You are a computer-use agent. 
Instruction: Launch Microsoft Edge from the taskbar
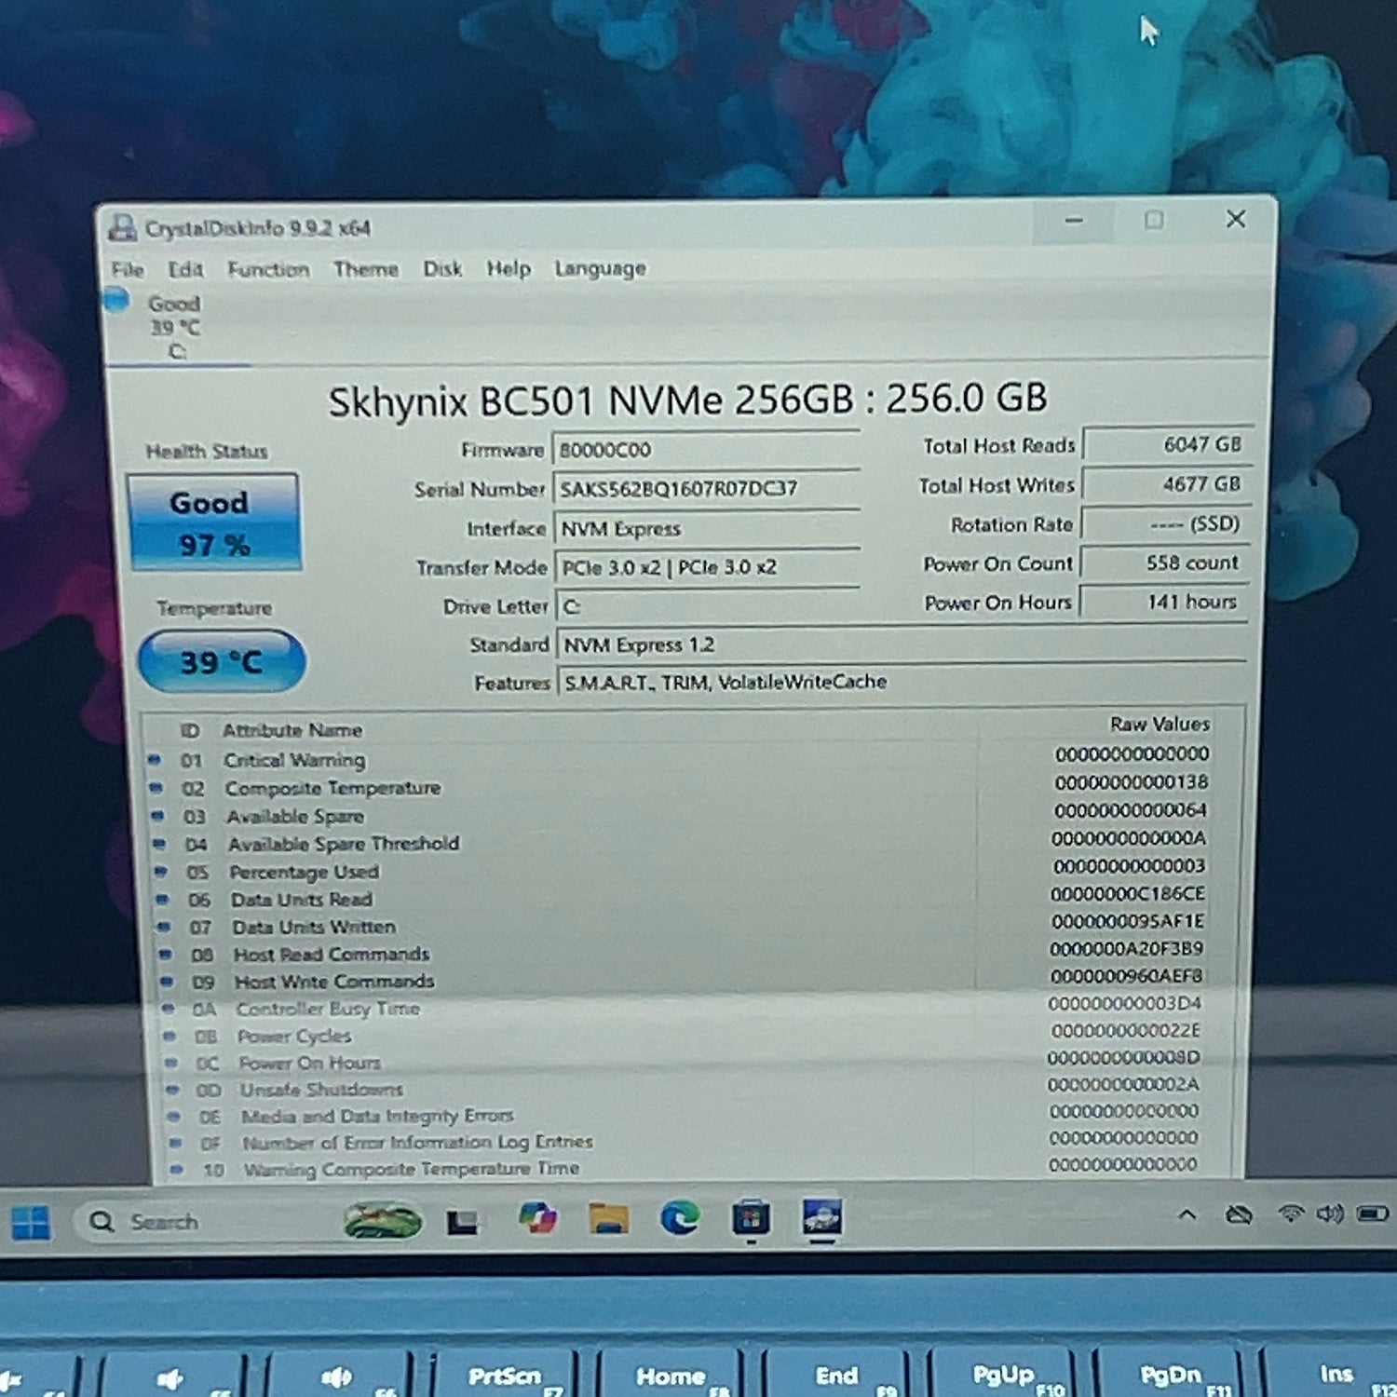coord(680,1217)
